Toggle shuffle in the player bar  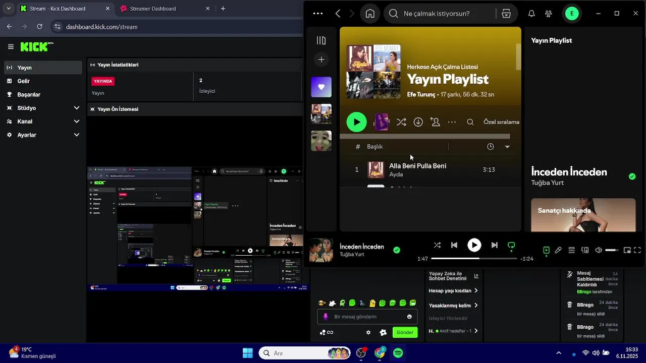coord(437,245)
